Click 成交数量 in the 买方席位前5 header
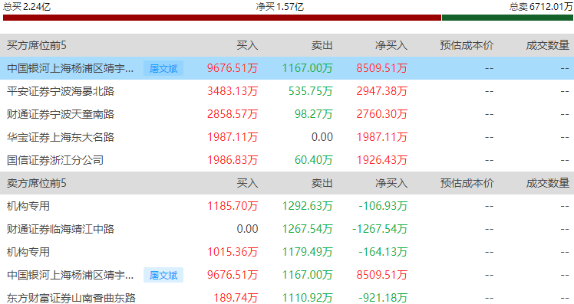This screenshot has width=574, height=304. (548, 45)
